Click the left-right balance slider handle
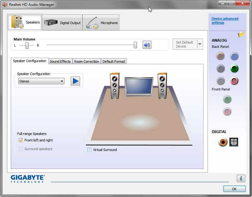252x197 pixels. coord(27,45)
